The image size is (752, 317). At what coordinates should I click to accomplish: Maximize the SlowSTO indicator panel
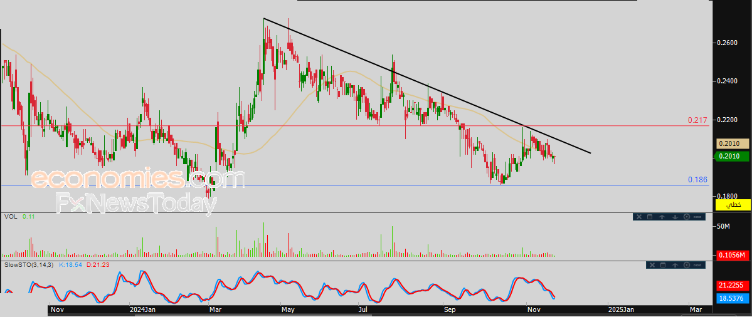click(663, 265)
